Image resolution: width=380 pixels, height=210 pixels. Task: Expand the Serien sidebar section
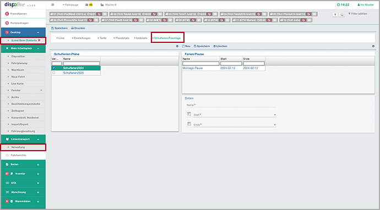pyautogui.click(x=38, y=164)
